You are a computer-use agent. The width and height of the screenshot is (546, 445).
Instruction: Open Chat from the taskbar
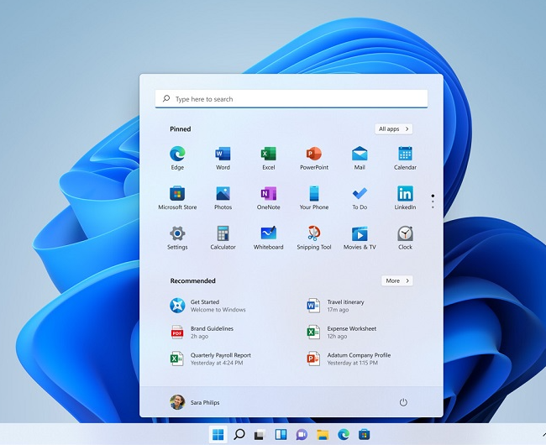click(x=302, y=435)
